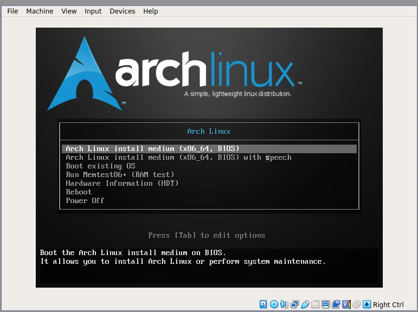
Task: Select the "Reboot" boot option
Action: [79, 192]
